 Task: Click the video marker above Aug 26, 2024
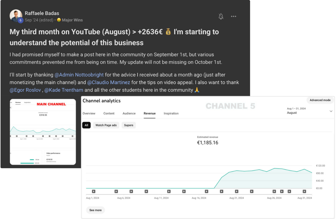tap(274, 191)
